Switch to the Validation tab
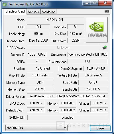 coord(49,12)
